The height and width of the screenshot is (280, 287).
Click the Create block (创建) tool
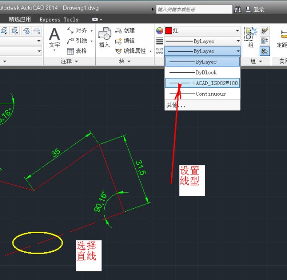pos(125,31)
